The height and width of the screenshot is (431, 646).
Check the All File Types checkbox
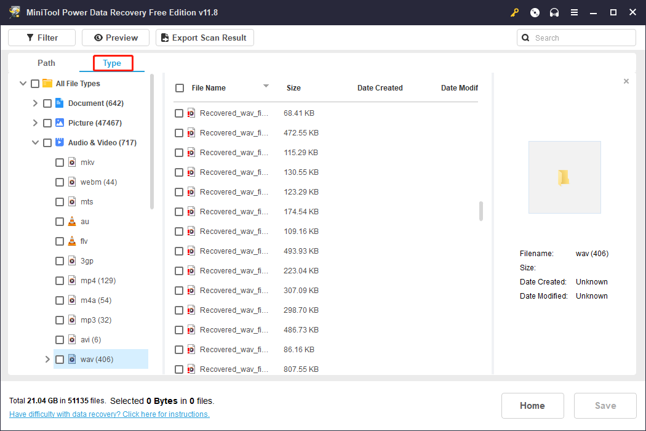(x=34, y=83)
